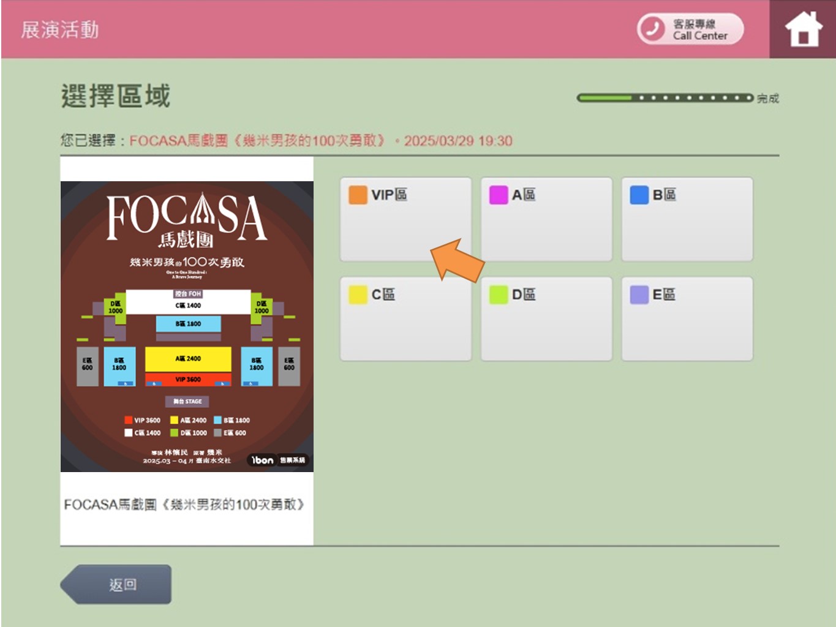Click the blue B區 color swatch
The height and width of the screenshot is (627, 836).
click(x=639, y=195)
